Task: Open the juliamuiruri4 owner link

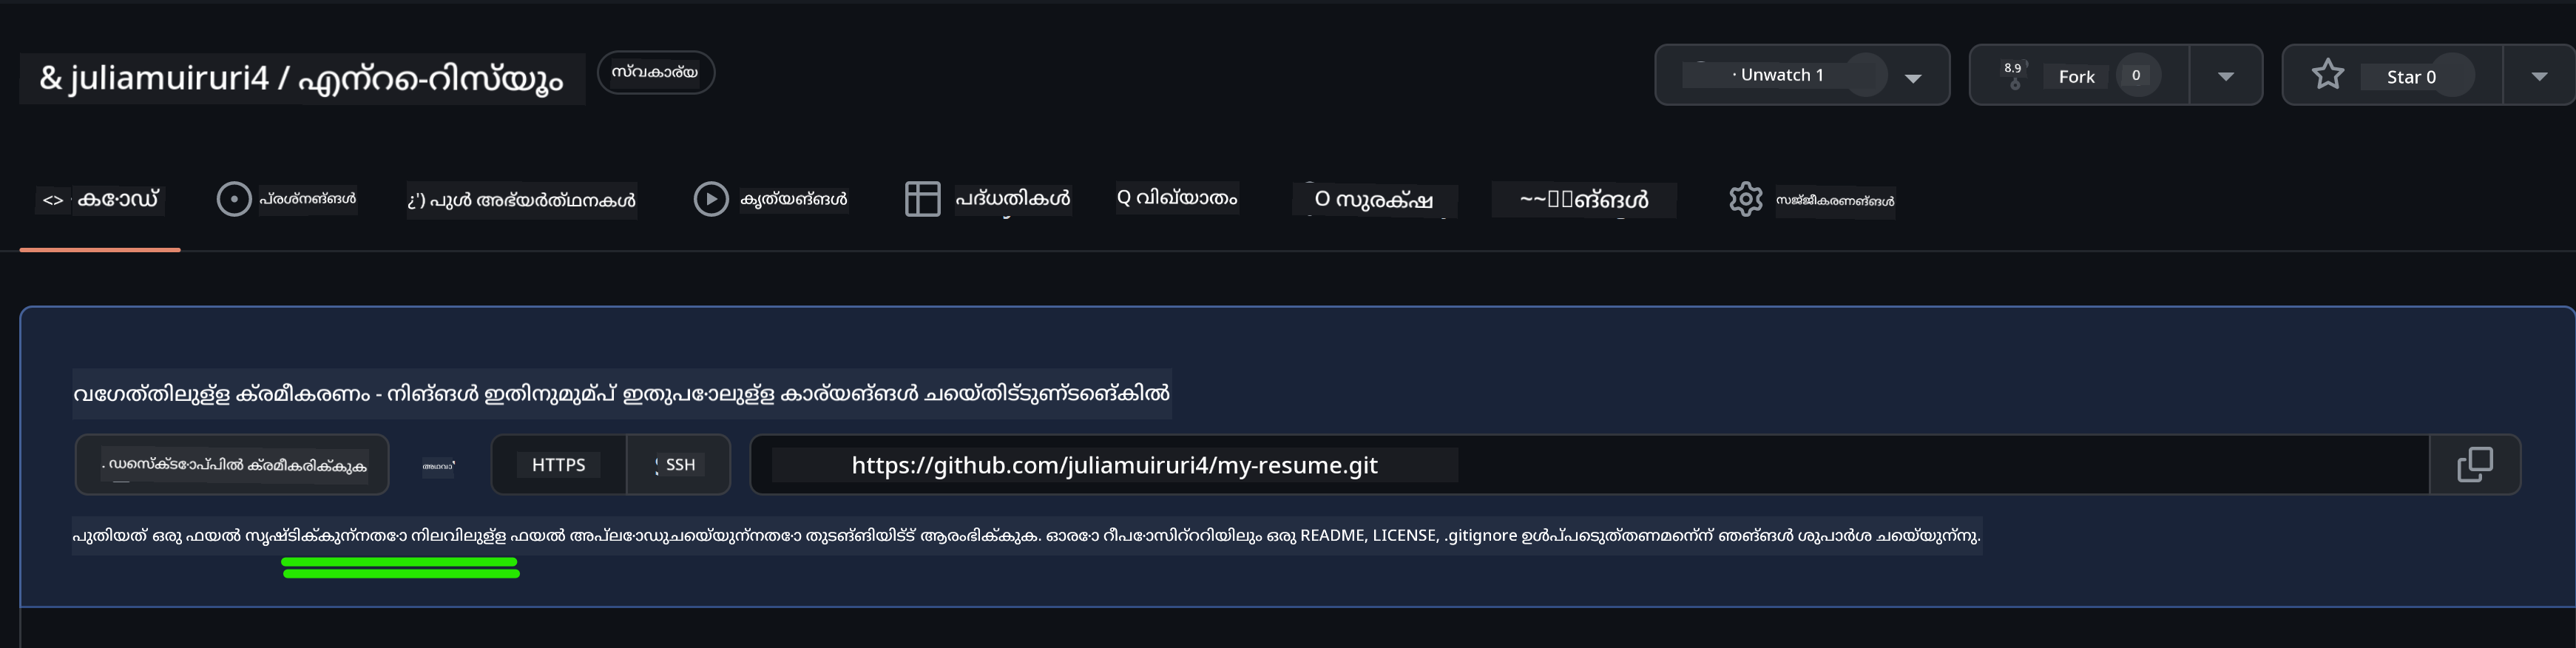Action: coord(168,78)
